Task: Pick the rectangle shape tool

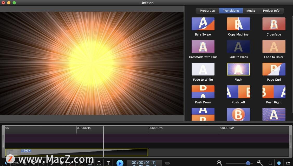Action: point(89,163)
